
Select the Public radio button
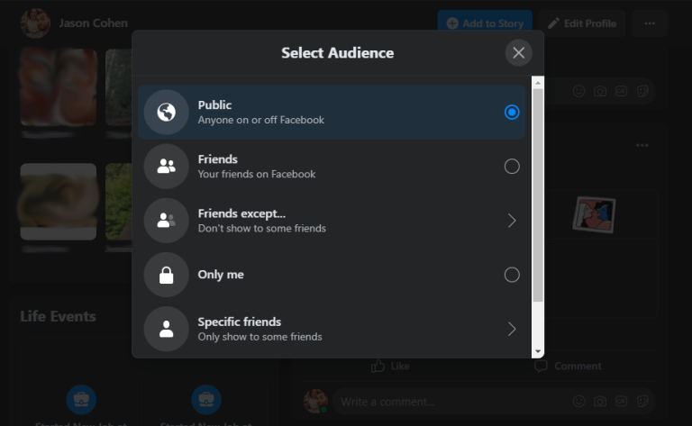click(512, 113)
